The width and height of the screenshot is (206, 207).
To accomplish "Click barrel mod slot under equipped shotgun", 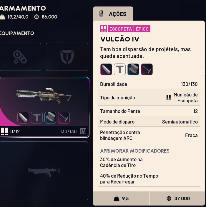I will pyautogui.click(x=23, y=118).
